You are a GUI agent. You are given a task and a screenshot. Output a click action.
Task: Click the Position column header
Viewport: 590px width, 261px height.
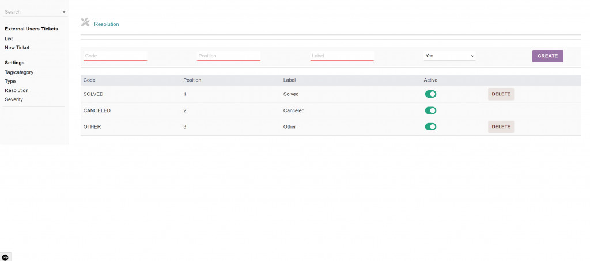(192, 80)
